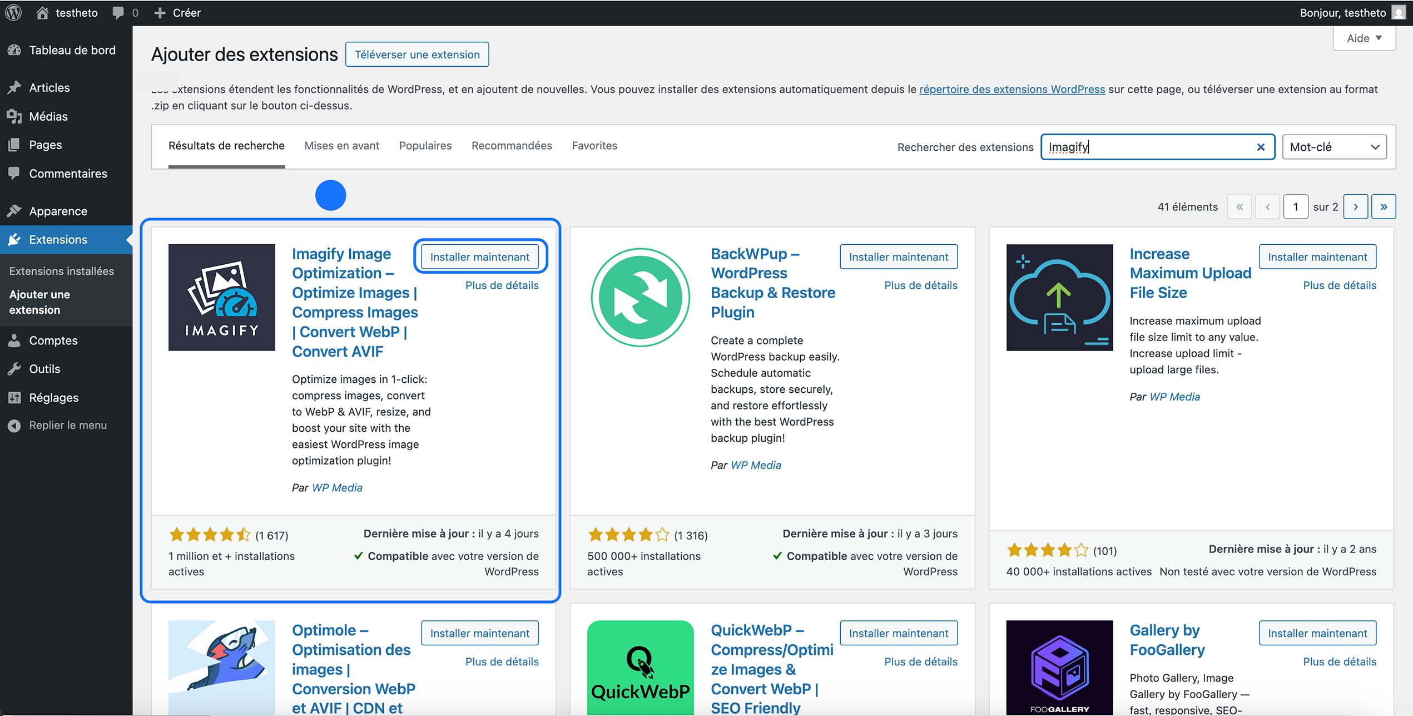
Task: Open Plus de détails for Imagify
Action: point(502,285)
